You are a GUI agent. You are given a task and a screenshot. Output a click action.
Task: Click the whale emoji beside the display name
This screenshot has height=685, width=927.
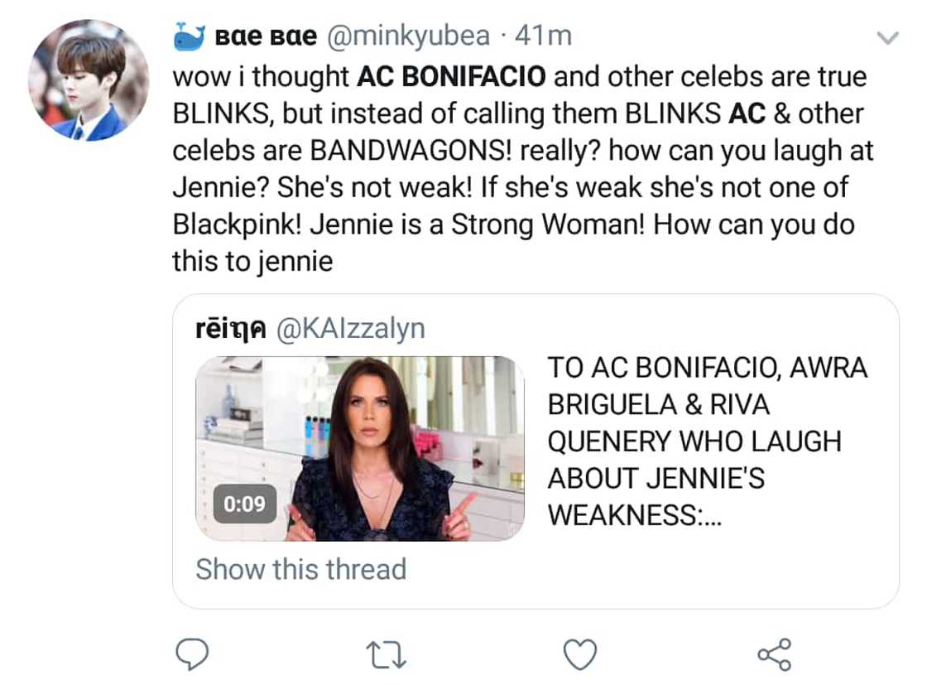pyautogui.click(x=189, y=36)
